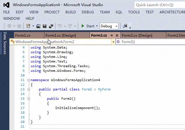Click the WindowsFormsApplication4 namespace name
Screen dimensions: 185x130
click(76, 80)
